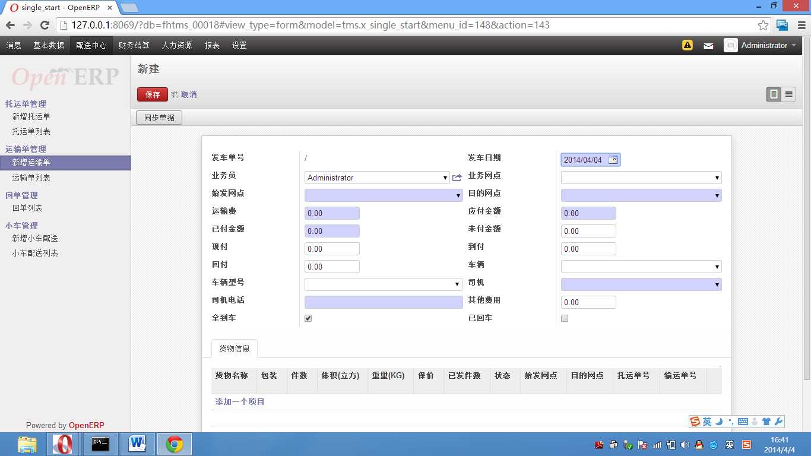Click the yellow warning icon in top bar
Image resolution: width=811 pixels, height=456 pixels.
point(688,45)
